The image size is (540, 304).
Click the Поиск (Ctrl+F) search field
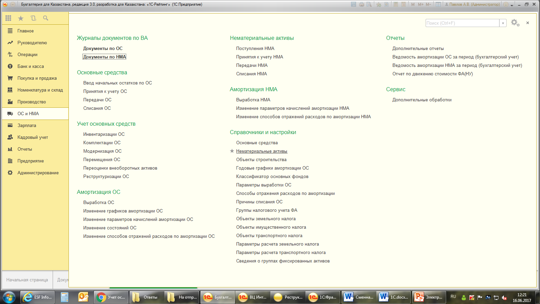click(462, 23)
